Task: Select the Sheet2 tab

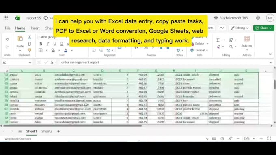Action: click(47, 131)
